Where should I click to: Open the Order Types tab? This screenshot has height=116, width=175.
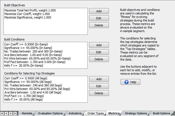click(96, 113)
